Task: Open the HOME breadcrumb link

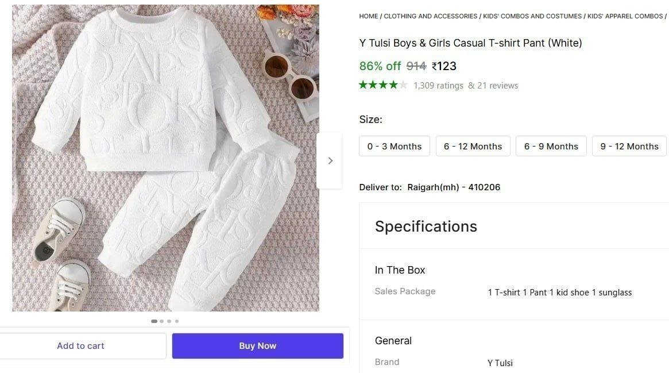Action: (x=369, y=16)
